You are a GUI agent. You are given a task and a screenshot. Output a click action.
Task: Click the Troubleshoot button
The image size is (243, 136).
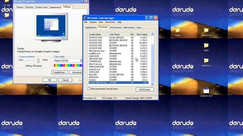(x=59, y=72)
